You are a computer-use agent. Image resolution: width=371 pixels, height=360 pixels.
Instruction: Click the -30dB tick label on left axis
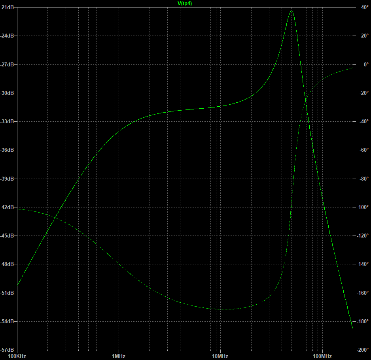[8, 93]
